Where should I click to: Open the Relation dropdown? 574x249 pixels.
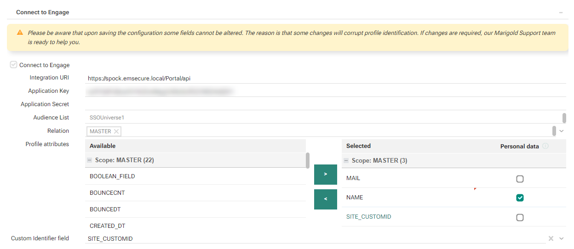pos(561,131)
